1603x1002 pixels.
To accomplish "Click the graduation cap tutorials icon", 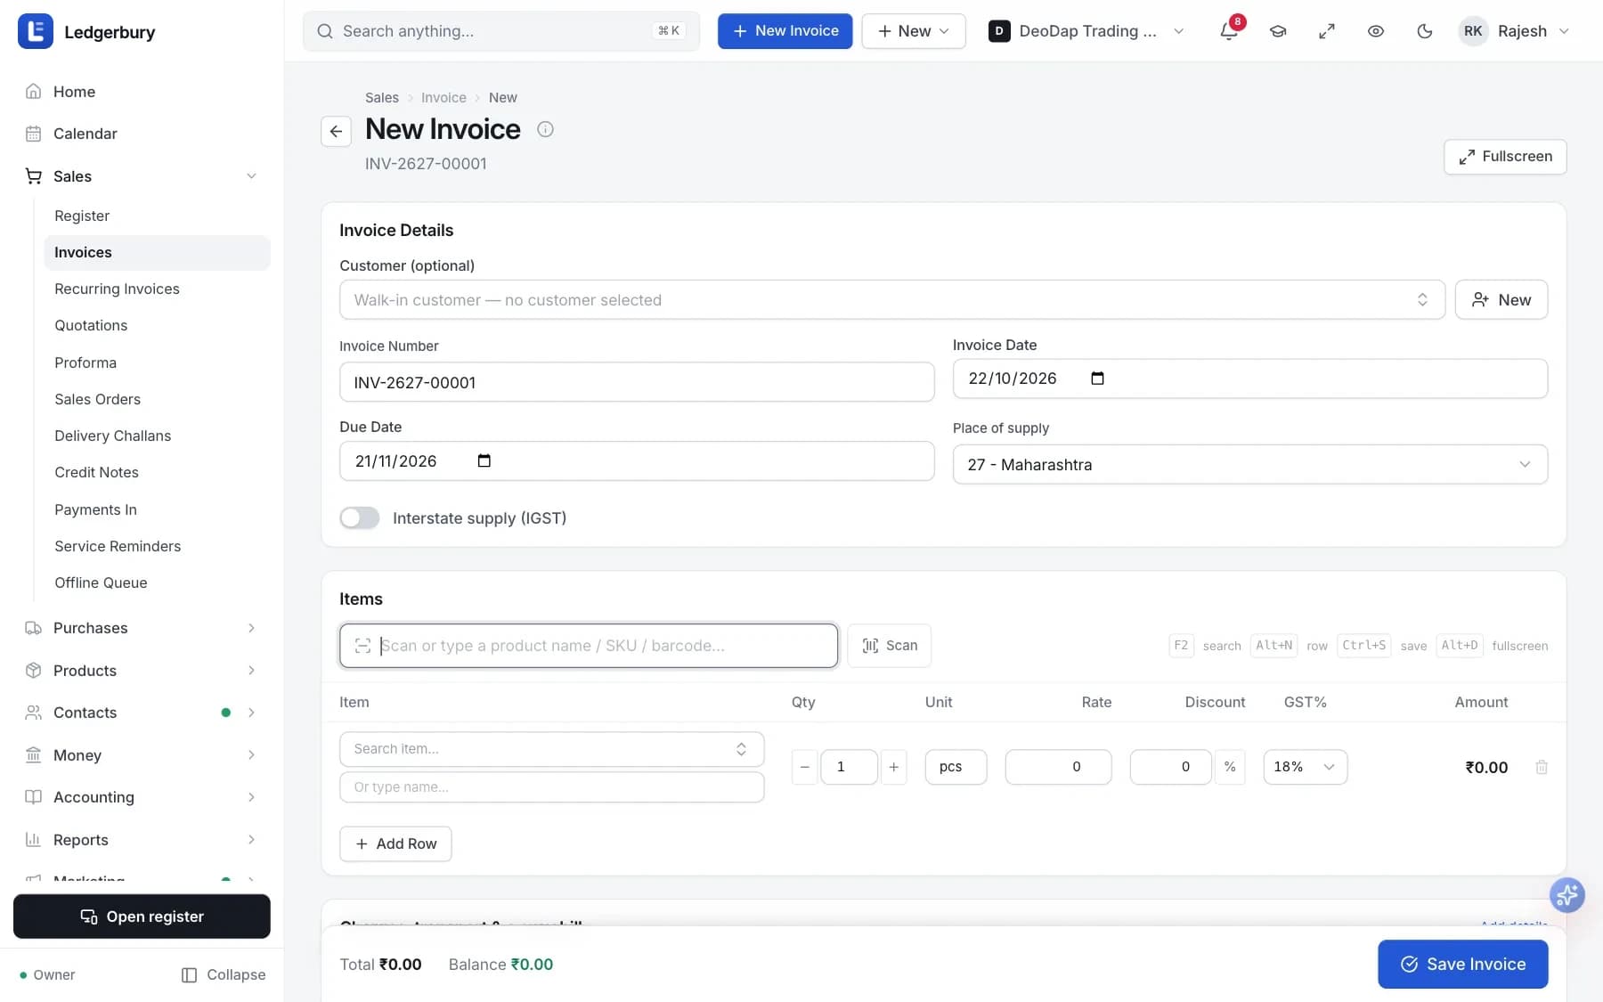I will (x=1278, y=31).
